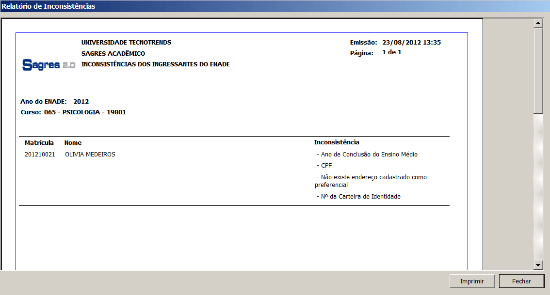Click the CPF inconsistency entry
This screenshot has height=295, width=550.
[x=326, y=166]
